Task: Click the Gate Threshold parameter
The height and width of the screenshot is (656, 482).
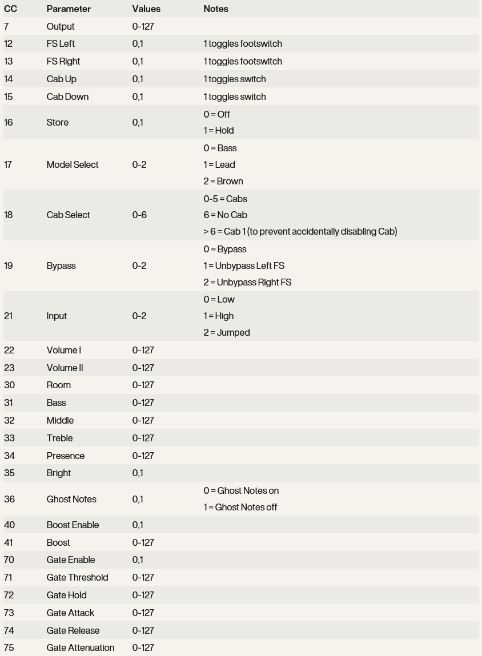Action: [x=77, y=578]
